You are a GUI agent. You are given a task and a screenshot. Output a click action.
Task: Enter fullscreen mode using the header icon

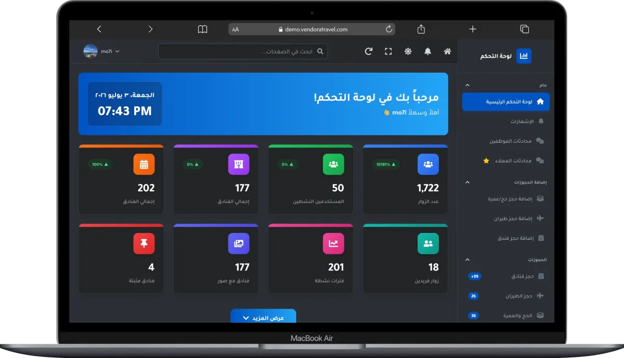tap(388, 51)
